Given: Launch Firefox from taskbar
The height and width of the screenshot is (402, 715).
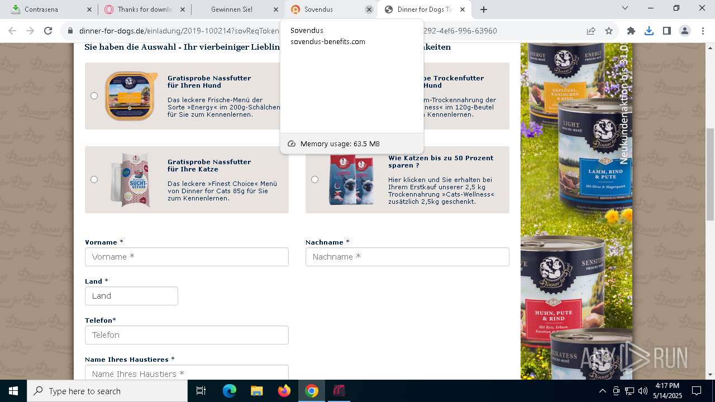Looking at the screenshot, I should tap(284, 391).
